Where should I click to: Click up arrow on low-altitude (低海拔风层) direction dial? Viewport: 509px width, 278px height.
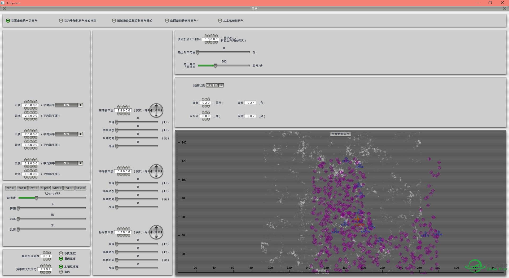156,227
